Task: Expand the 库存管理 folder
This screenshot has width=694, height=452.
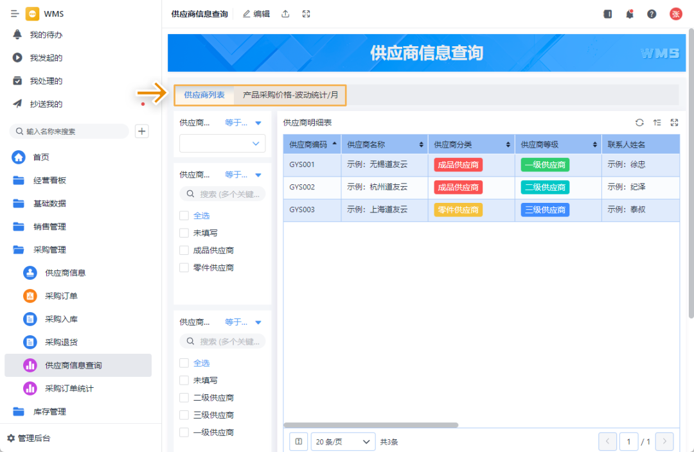Action: pyautogui.click(x=49, y=412)
